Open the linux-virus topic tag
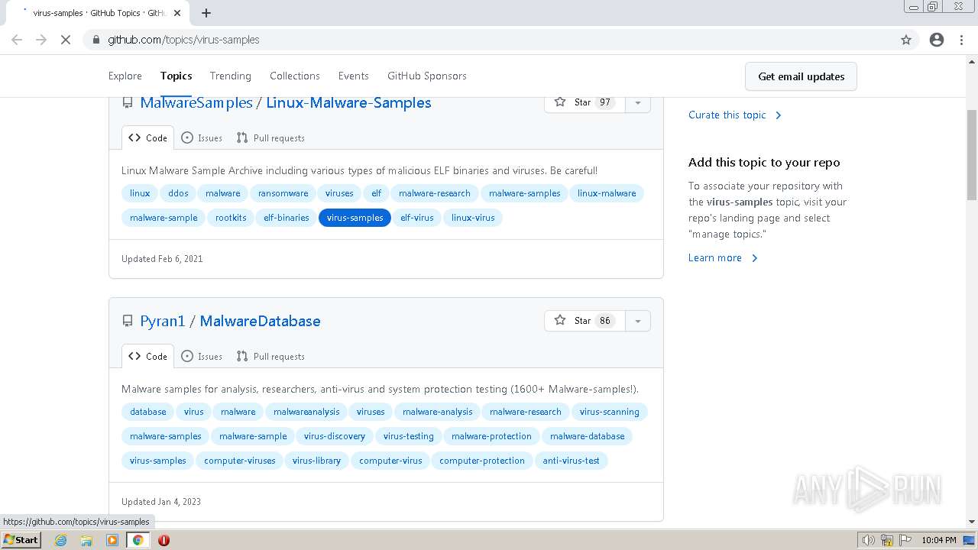Image resolution: width=978 pixels, height=550 pixels. coord(473,218)
